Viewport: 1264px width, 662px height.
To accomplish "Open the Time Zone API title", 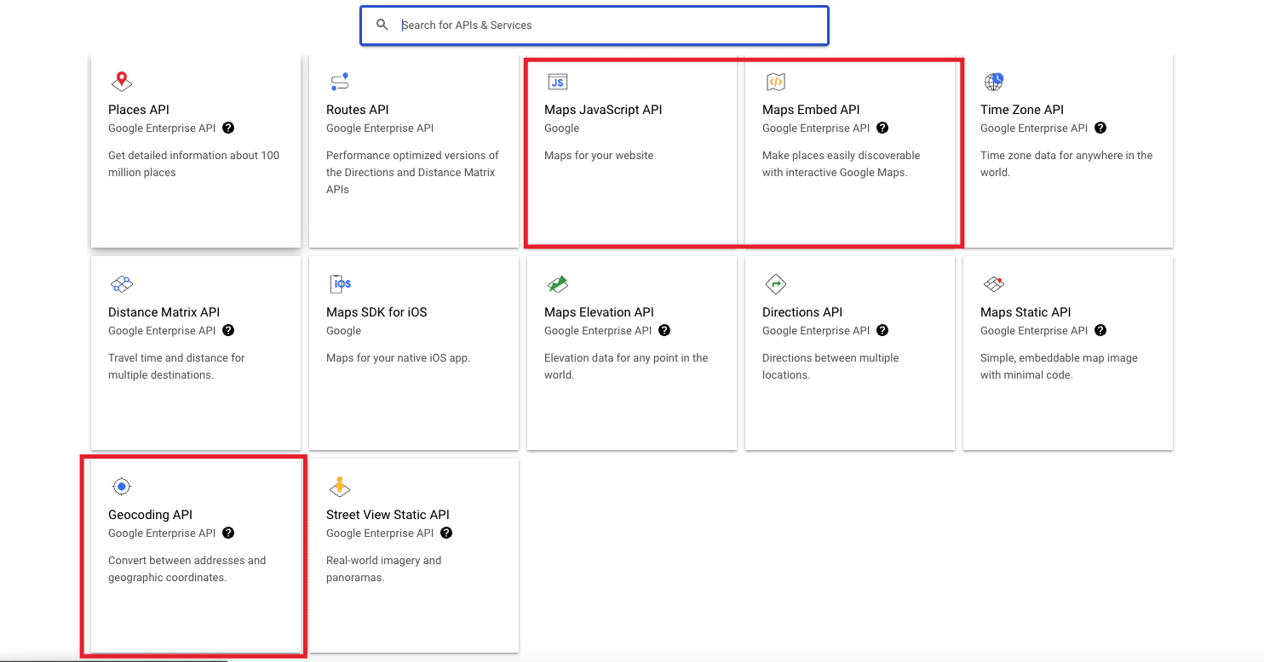I will coord(1022,110).
